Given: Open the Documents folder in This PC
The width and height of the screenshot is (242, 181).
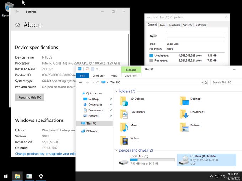Looking at the screenshot, I should coord(132,114).
